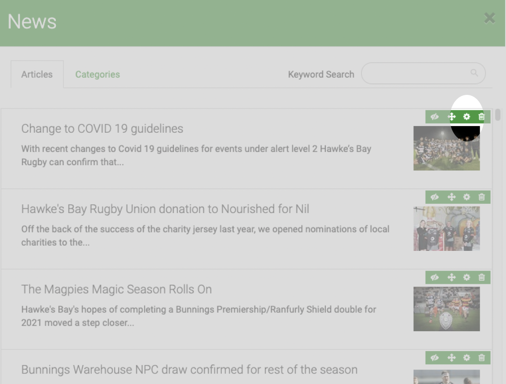Viewport: 506px width, 384px height.
Task: Click thumbnail of COVID 19 guidelines article
Action: coord(447,148)
